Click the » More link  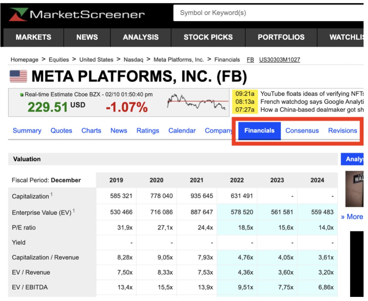[352, 217]
